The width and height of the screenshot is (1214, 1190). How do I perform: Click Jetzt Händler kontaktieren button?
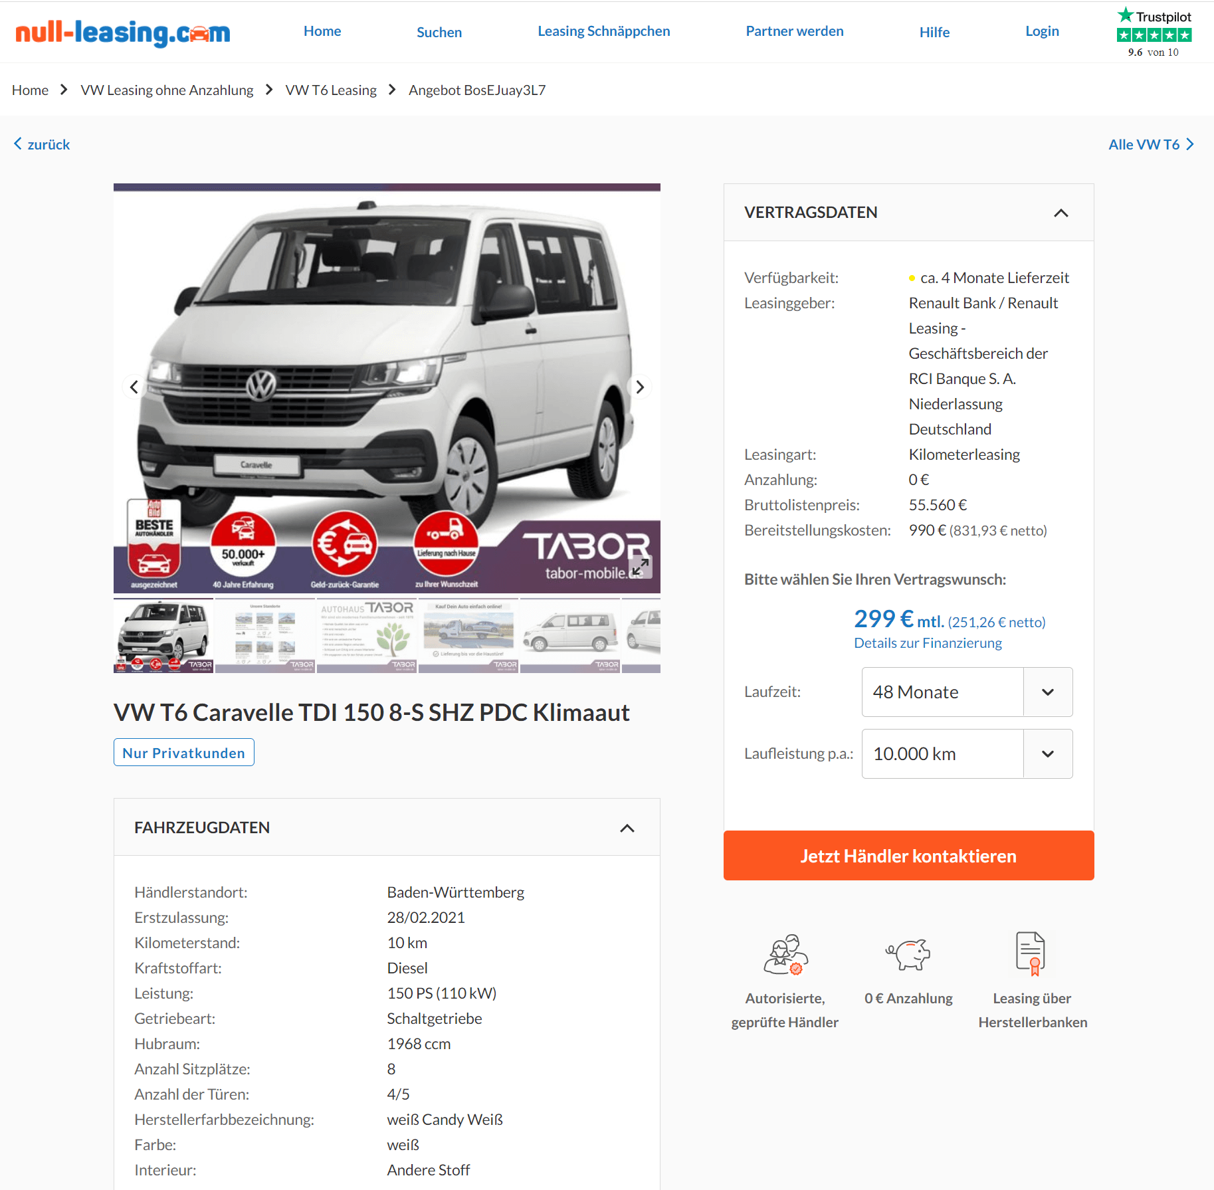point(908,855)
